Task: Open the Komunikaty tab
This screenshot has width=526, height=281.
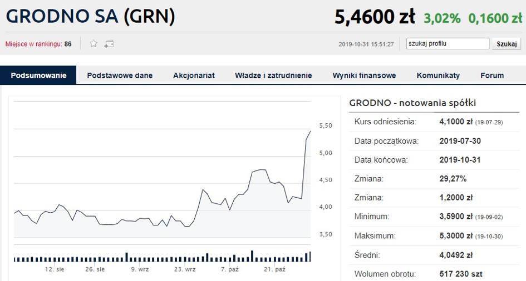Action: point(438,76)
